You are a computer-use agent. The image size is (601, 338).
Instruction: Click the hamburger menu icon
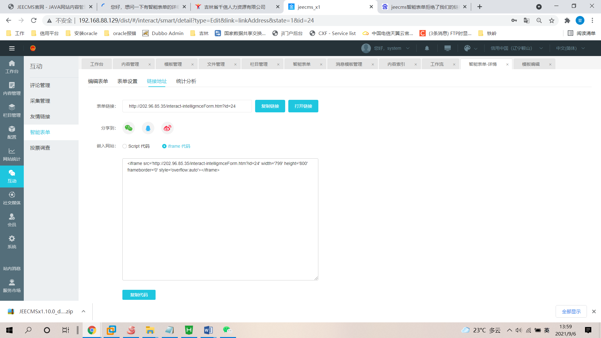(x=12, y=48)
